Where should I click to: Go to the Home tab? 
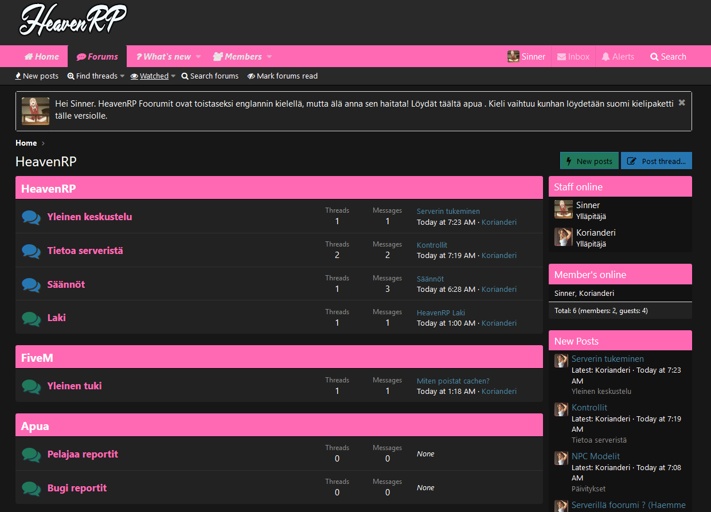point(41,56)
